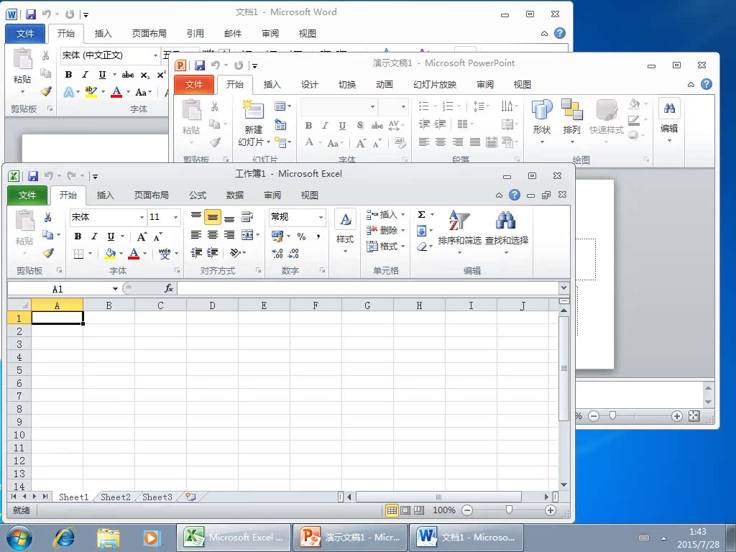Switch to PowerPoint Animations tab
Image resolution: width=736 pixels, height=552 pixels.
385,85
